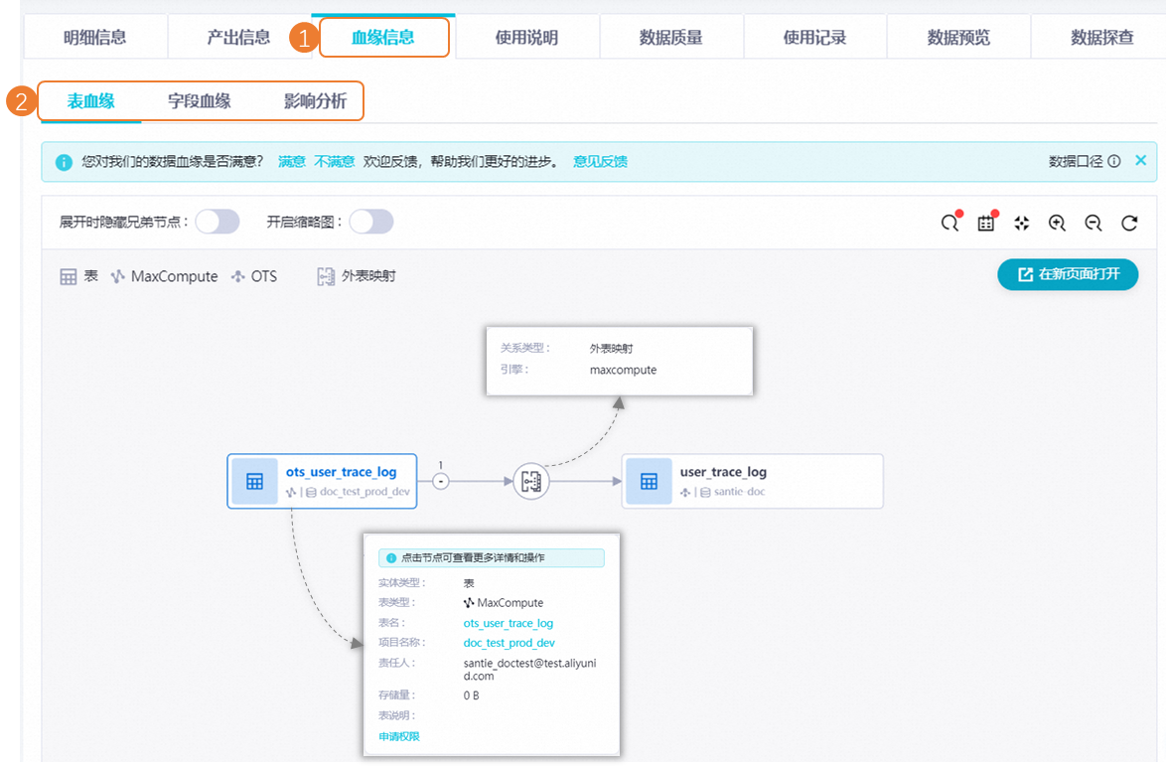
Task: Open the 影响分析 sub-tab
Action: click(x=315, y=101)
